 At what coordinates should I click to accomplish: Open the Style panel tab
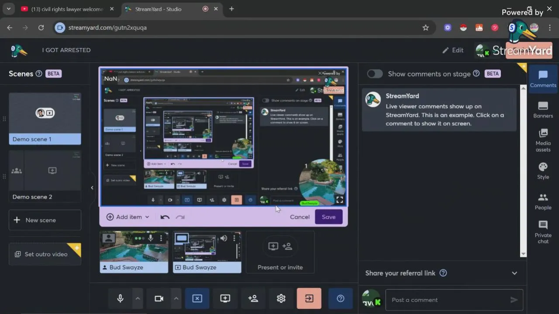click(543, 171)
